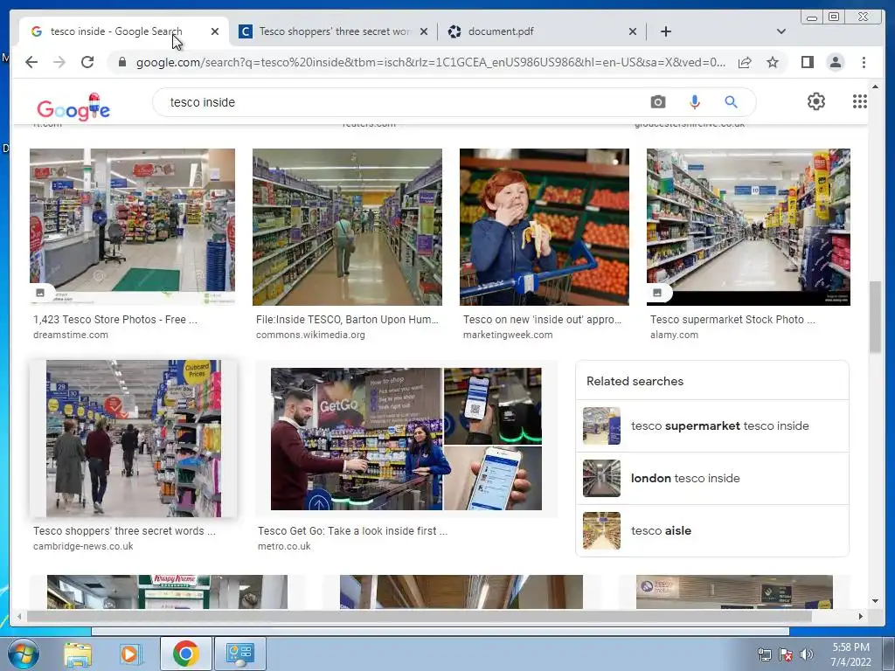Select the tesco inside Google Search tab
The width and height of the screenshot is (895, 671).
pyautogui.click(x=124, y=31)
